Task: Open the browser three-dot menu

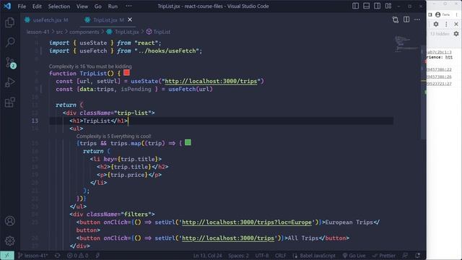Action: click(456, 14)
